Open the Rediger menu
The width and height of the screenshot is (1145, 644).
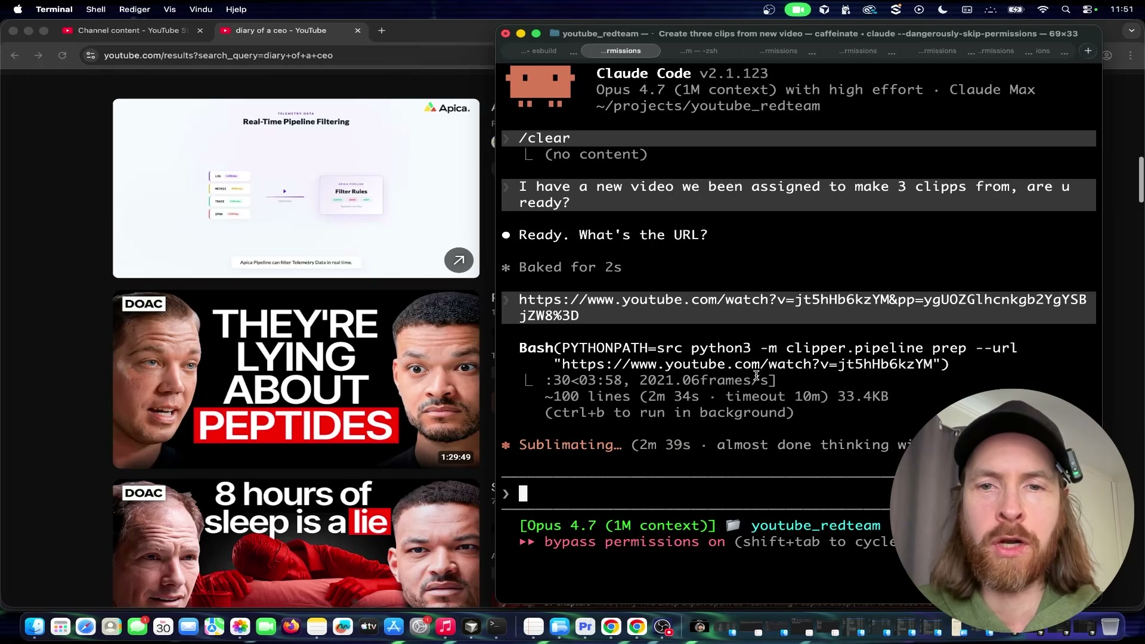[134, 10]
